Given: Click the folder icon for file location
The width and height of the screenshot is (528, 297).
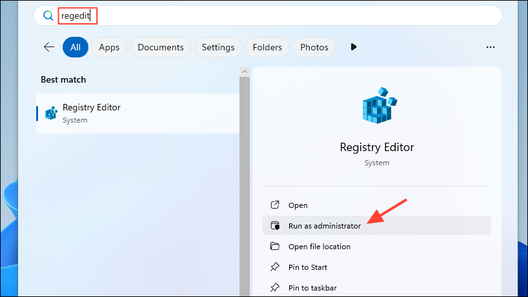Looking at the screenshot, I should pyautogui.click(x=275, y=246).
